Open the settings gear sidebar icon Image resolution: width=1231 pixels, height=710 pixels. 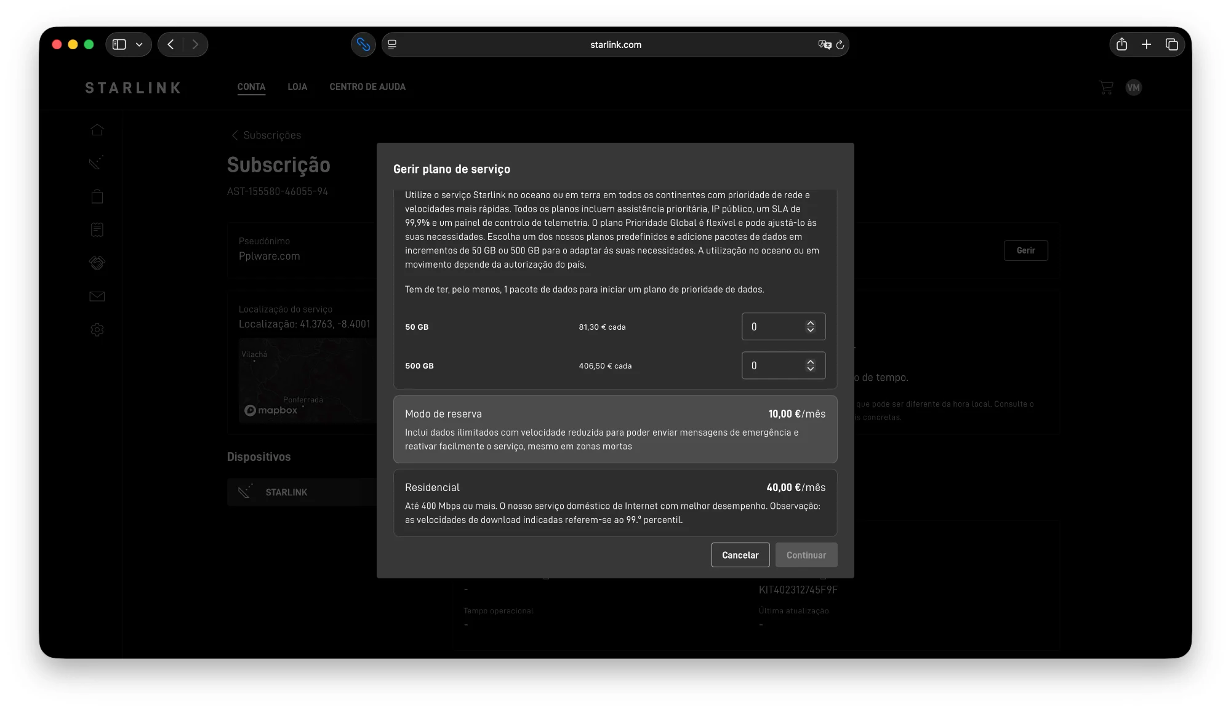97,330
